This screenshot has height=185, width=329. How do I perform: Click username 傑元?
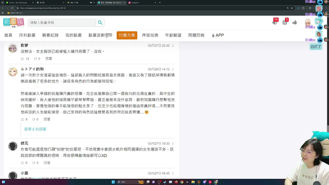(x=24, y=143)
